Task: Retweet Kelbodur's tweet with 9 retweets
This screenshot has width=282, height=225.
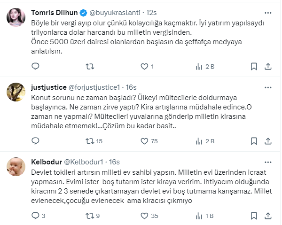Action: pyautogui.click(x=89, y=216)
